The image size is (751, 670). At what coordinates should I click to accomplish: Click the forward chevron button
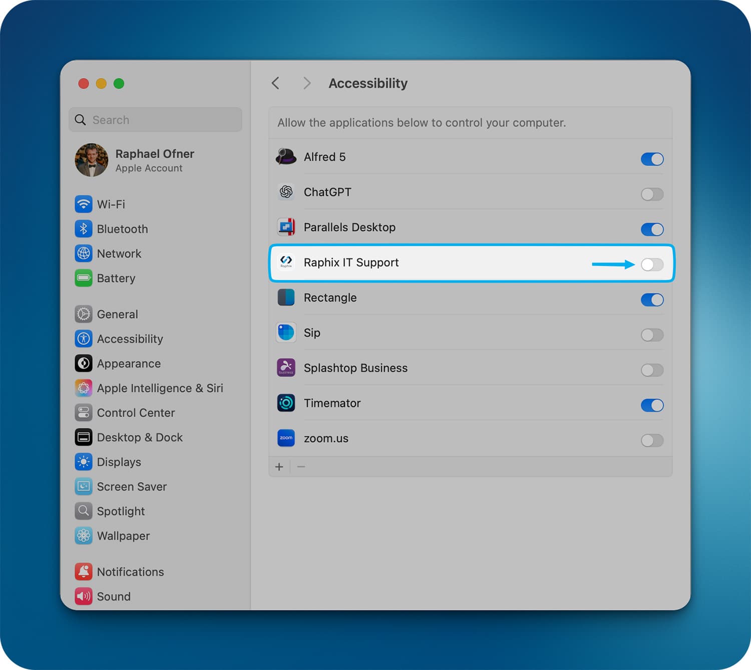307,83
